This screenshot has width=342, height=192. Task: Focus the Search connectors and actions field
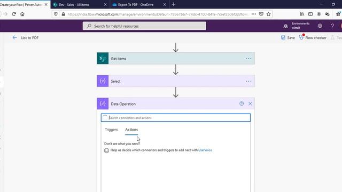coord(176,118)
